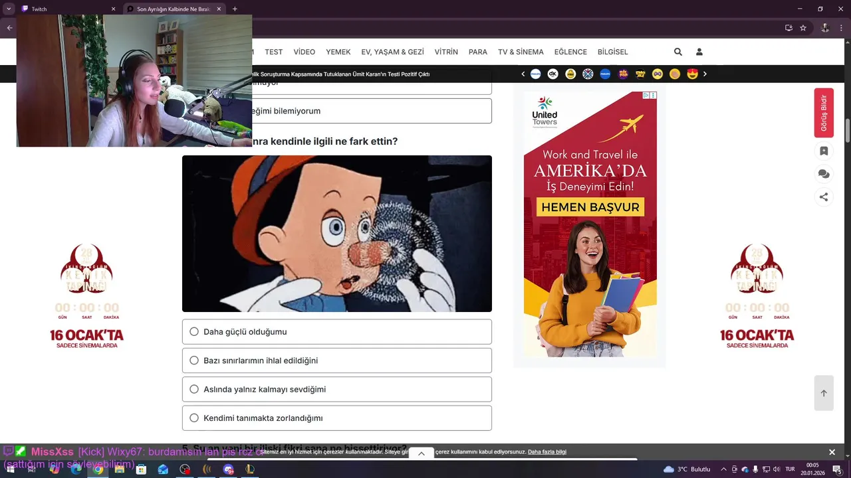Open the clock showing 00:05
This screenshot has height=478, width=851.
(x=812, y=469)
